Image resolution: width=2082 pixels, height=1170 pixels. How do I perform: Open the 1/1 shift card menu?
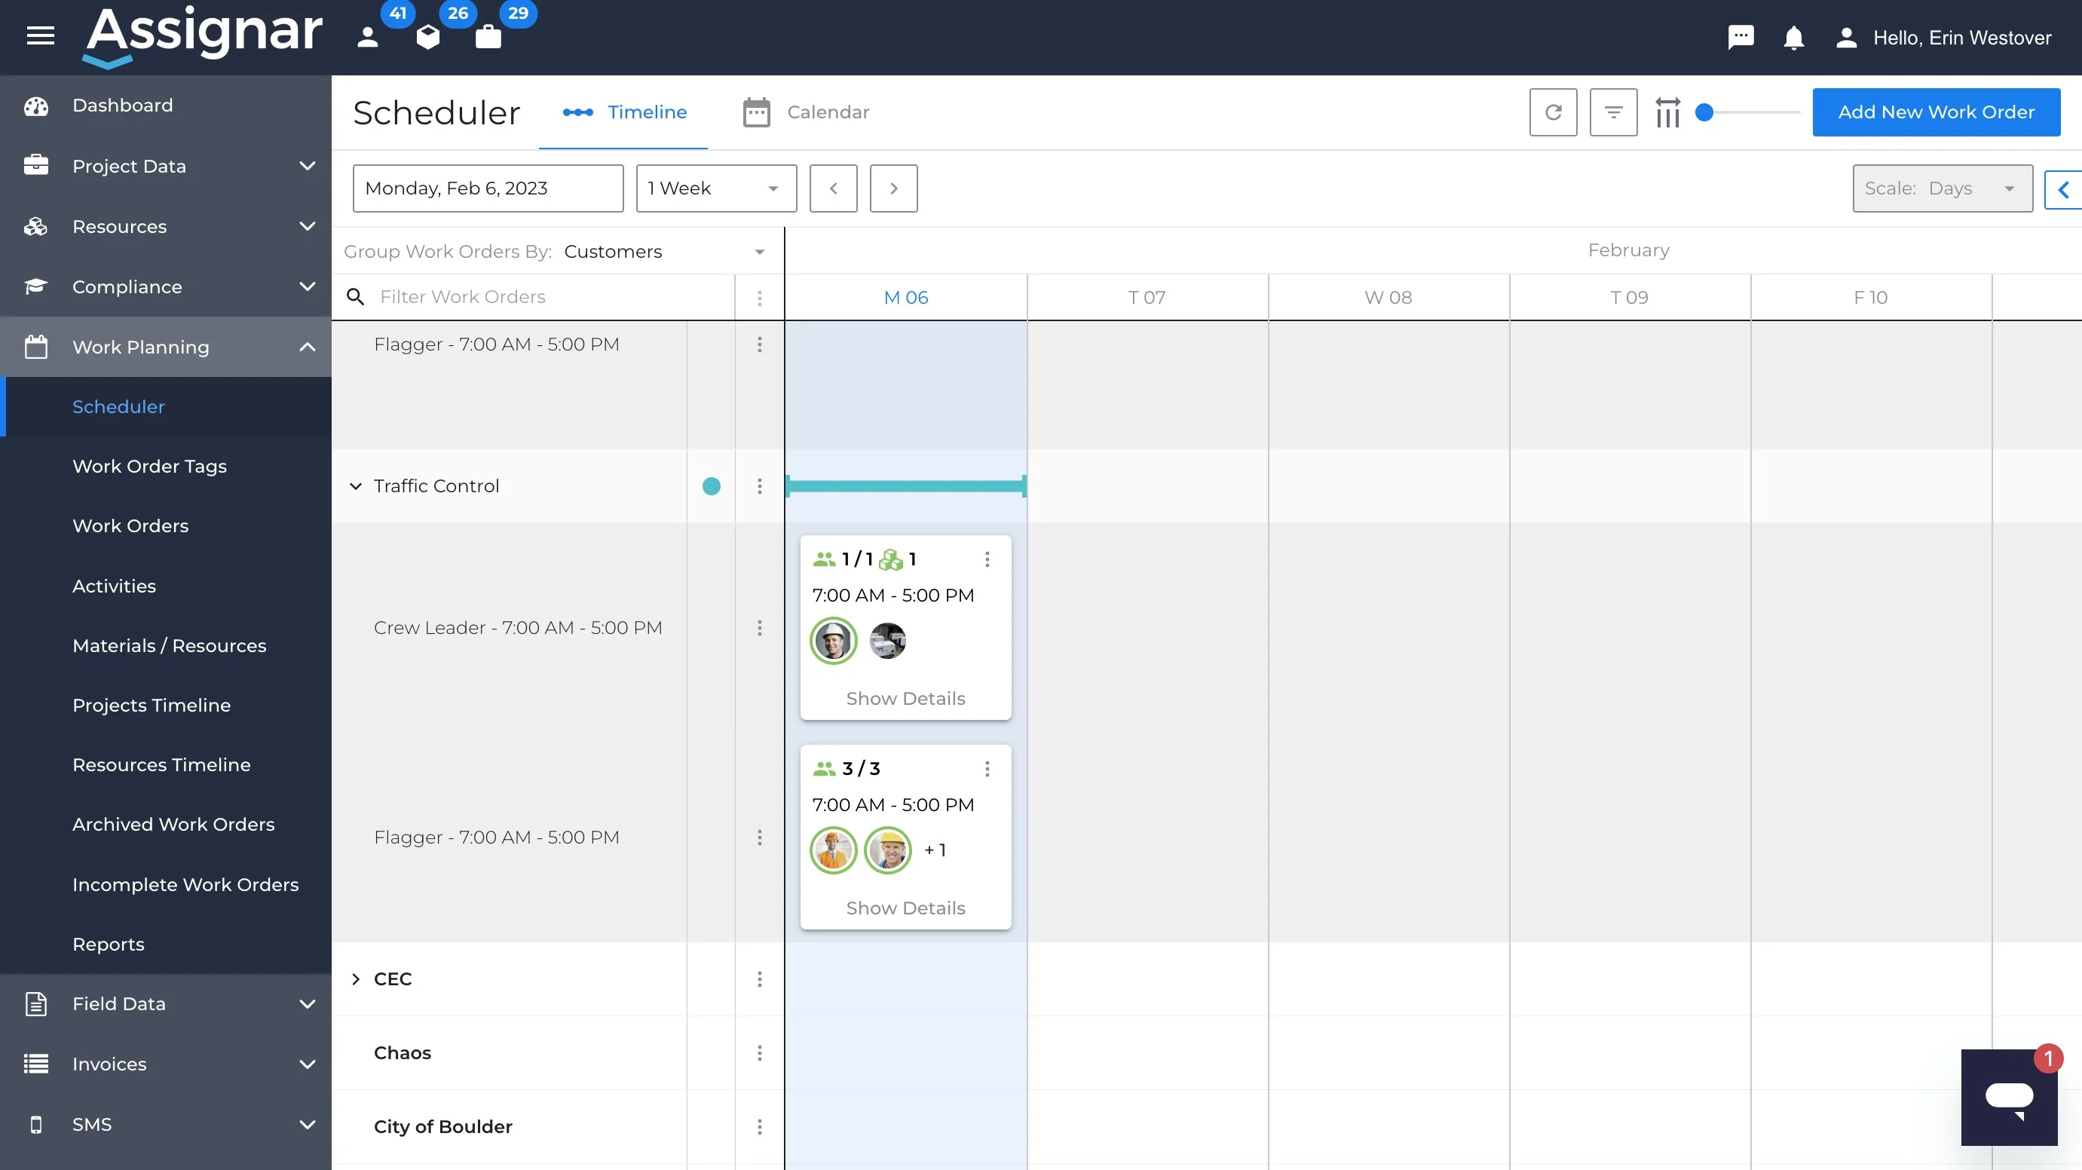pos(987,559)
